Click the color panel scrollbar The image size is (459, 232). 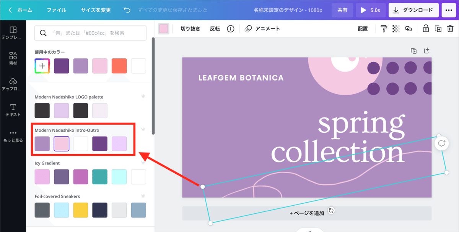[x=153, y=86]
